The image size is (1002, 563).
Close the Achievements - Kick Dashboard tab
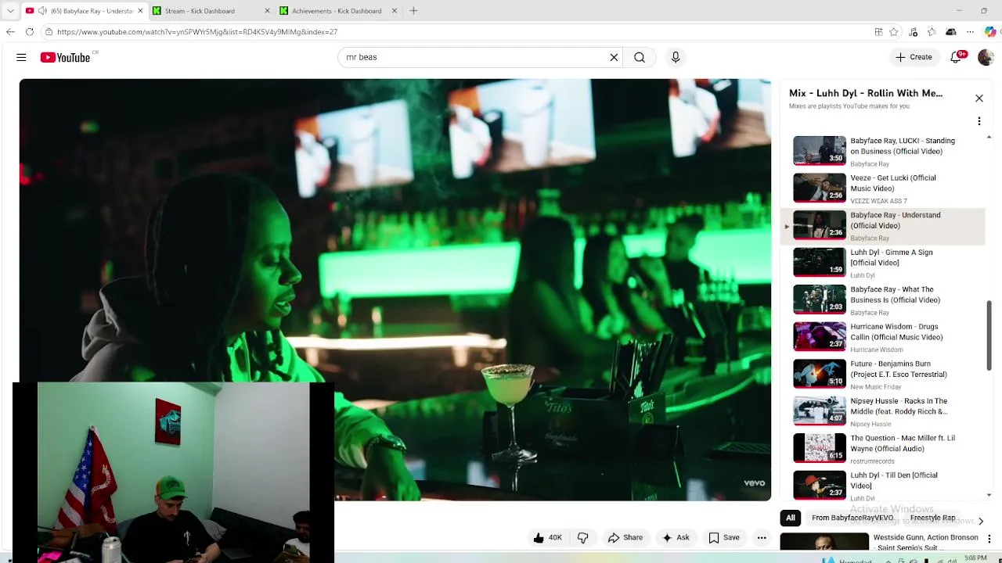[395, 11]
